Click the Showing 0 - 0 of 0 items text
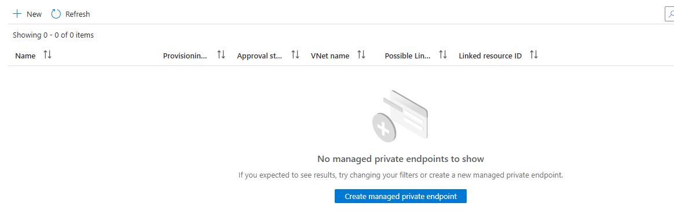 point(53,35)
